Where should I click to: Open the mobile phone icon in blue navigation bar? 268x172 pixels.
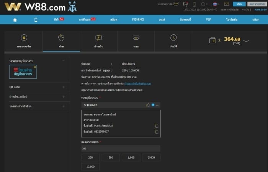coord(36,20)
